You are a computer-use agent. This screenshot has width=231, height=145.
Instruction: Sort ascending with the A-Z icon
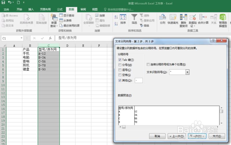[116, 17]
